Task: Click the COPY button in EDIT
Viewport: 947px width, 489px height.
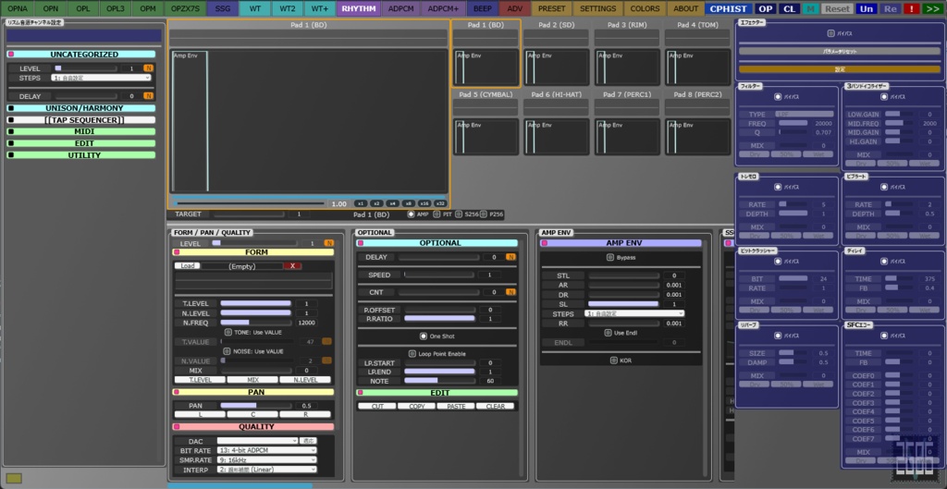Action: tap(417, 407)
